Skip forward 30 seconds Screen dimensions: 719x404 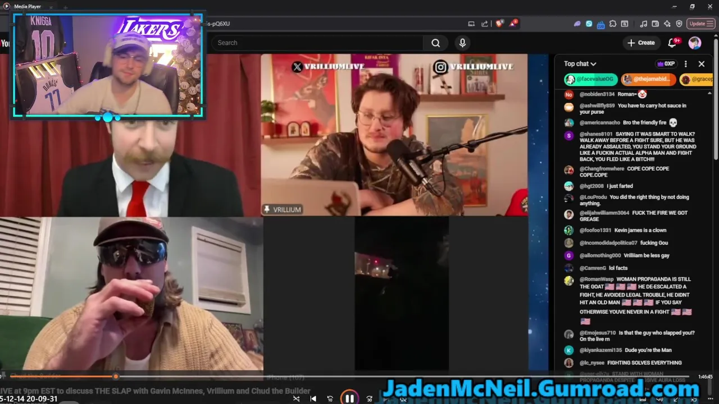[x=369, y=399]
